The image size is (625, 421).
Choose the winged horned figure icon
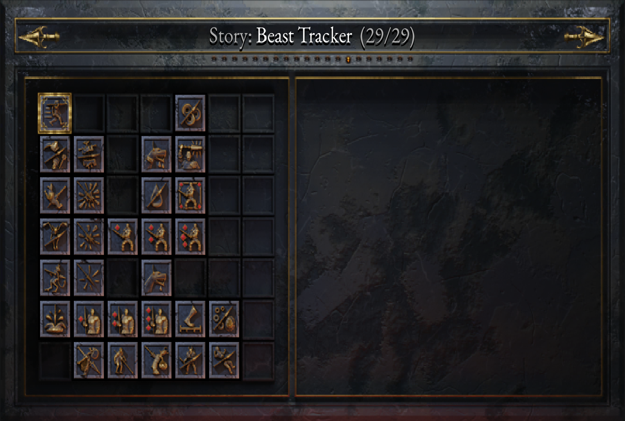pyautogui.click(x=54, y=236)
